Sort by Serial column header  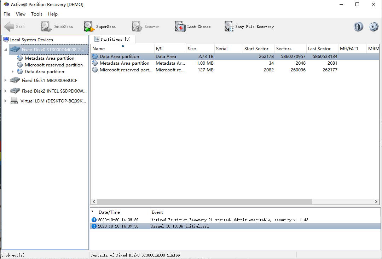[x=228, y=48]
